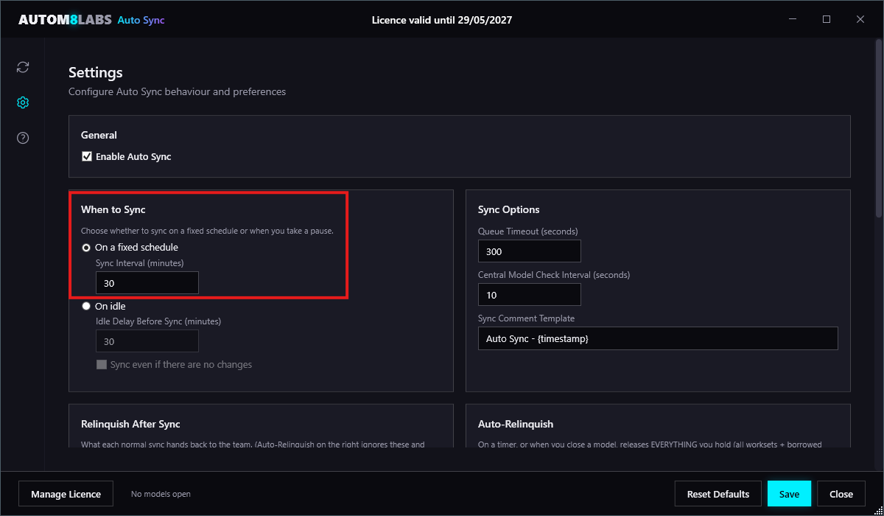
Task: Edit the Sync Interval minutes field
Action: coord(147,283)
